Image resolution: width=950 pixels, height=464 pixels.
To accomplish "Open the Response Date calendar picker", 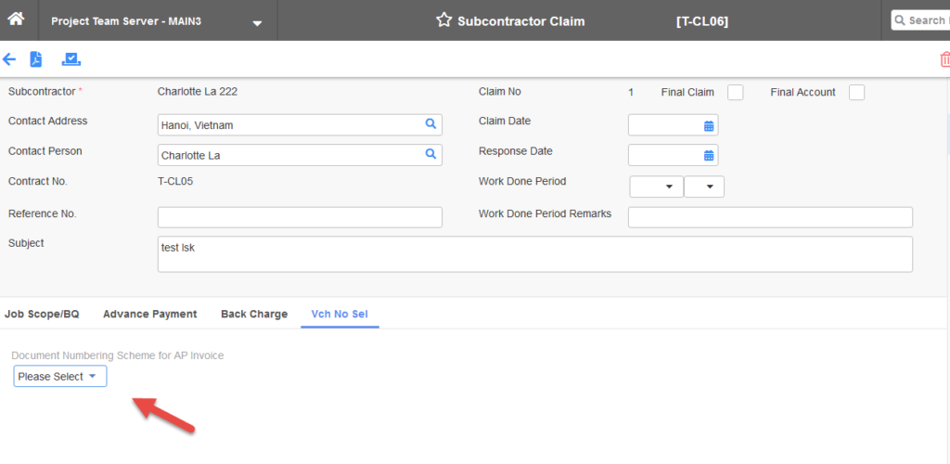I will tap(708, 155).
